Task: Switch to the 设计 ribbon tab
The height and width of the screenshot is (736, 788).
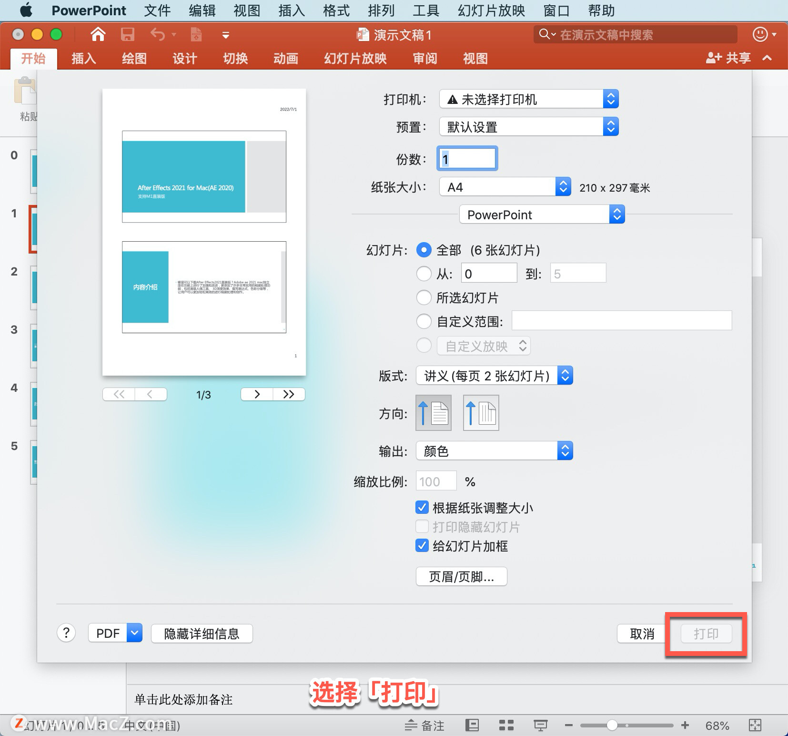Action: 185,58
